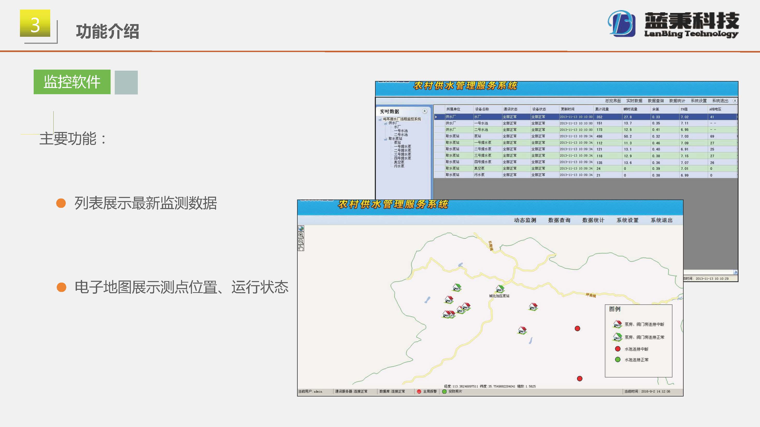Collapse the 供水厂 tree node
The image size is (760, 427).
(385, 123)
